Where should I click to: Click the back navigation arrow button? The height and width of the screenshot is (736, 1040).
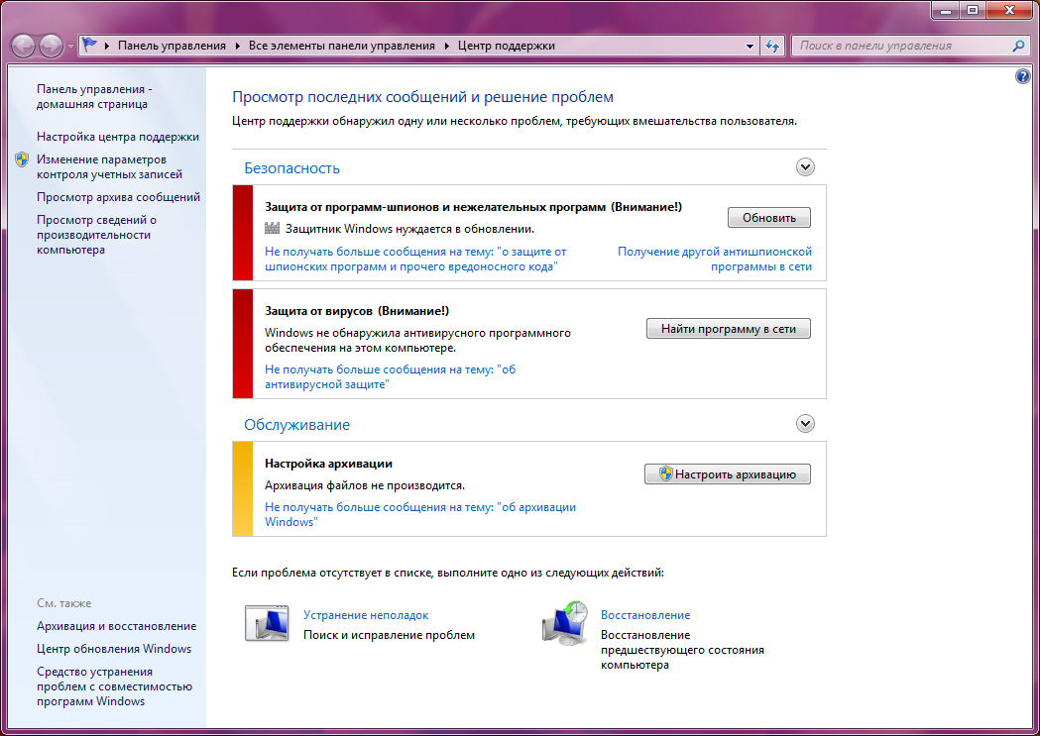pyautogui.click(x=23, y=46)
